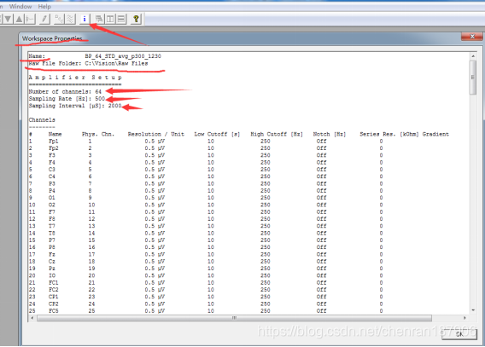Click channel name 'FC5' in the list
This screenshot has width=485, height=347.
(53, 311)
